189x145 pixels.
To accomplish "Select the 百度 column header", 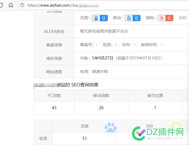I will click(85, 126).
